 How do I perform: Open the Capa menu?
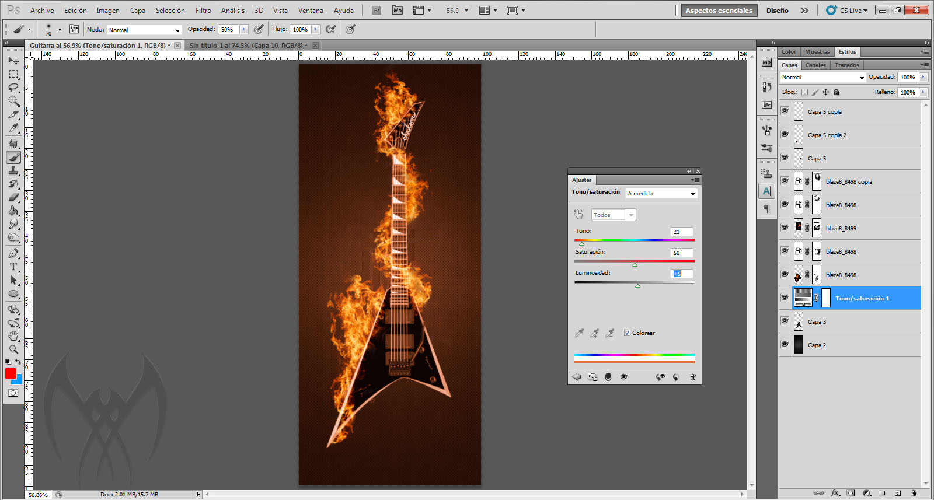(138, 11)
